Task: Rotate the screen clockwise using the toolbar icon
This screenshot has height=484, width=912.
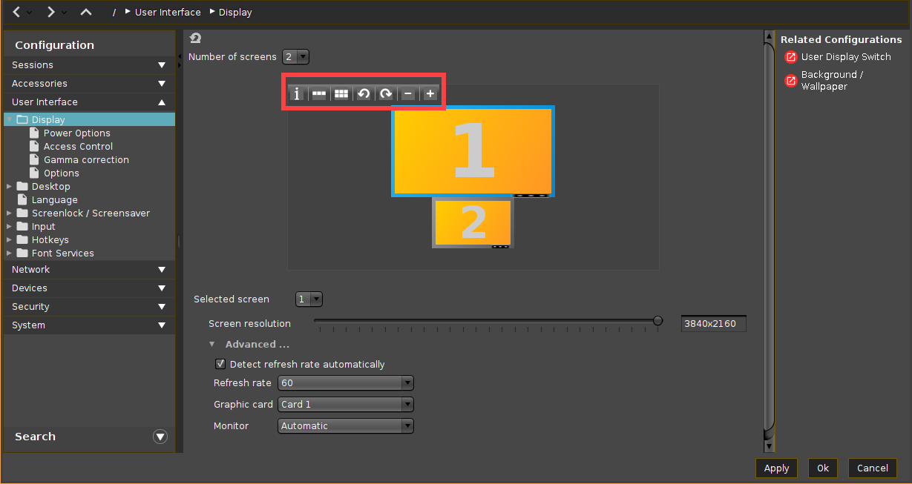Action: point(385,93)
